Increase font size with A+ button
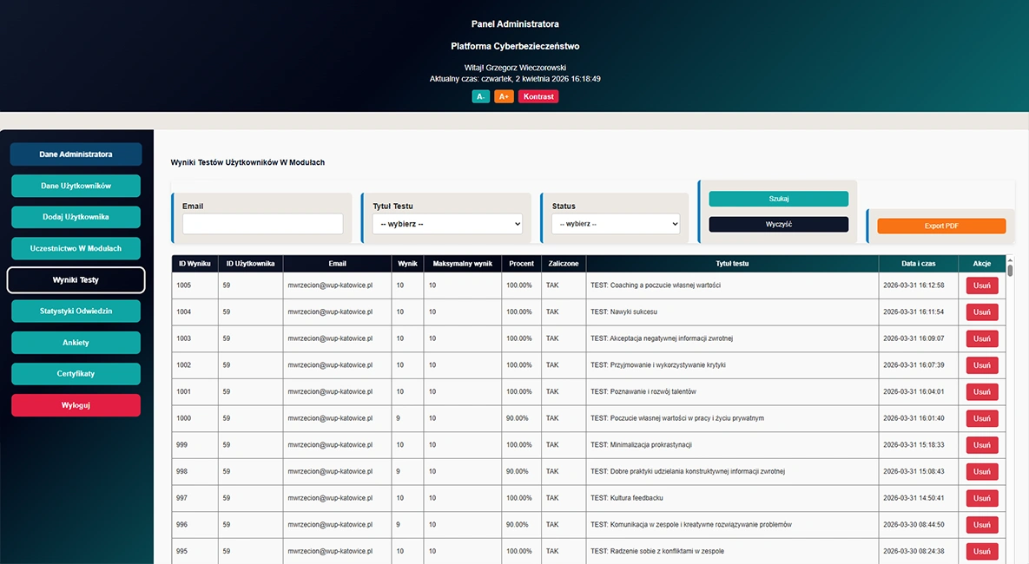 [x=504, y=96]
